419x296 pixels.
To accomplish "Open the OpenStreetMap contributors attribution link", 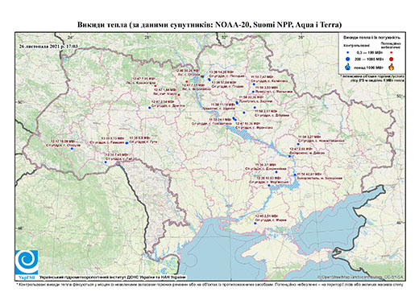I will pos(361,277).
